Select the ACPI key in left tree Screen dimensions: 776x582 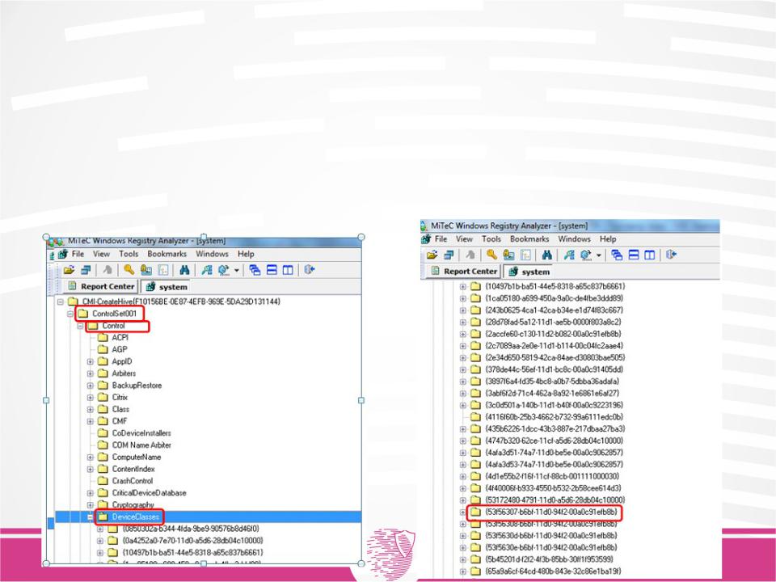120,338
